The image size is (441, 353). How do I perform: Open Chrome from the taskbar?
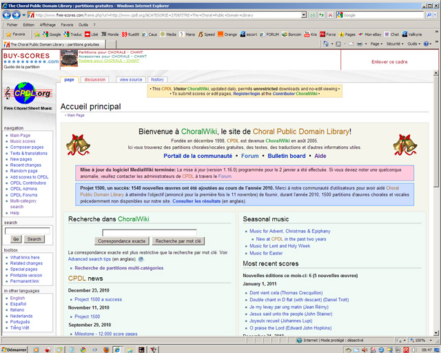click(83, 350)
